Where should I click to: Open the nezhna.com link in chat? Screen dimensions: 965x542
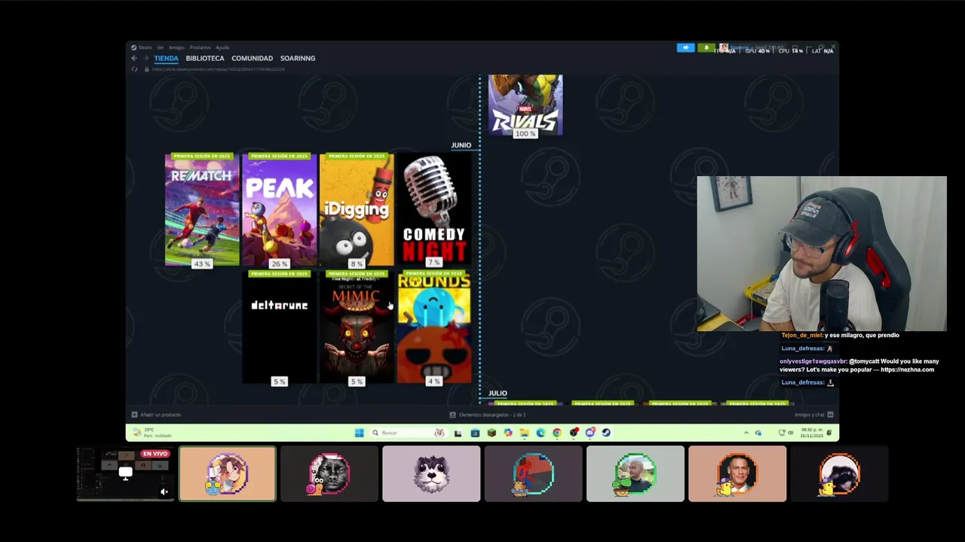[x=907, y=370]
